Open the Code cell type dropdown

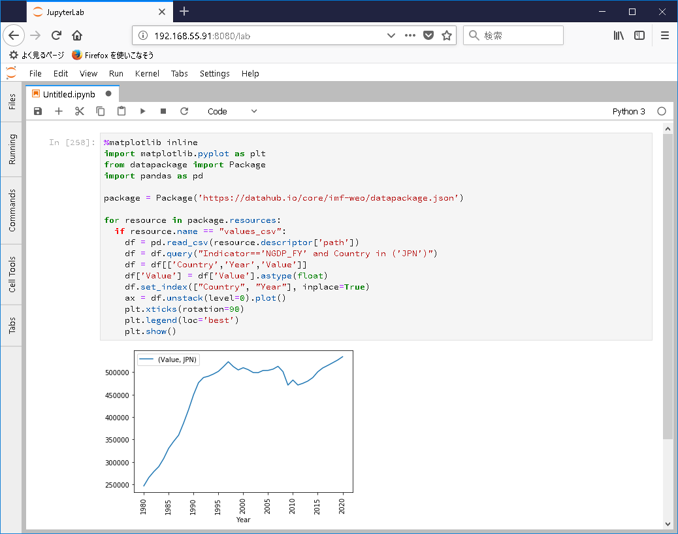232,111
